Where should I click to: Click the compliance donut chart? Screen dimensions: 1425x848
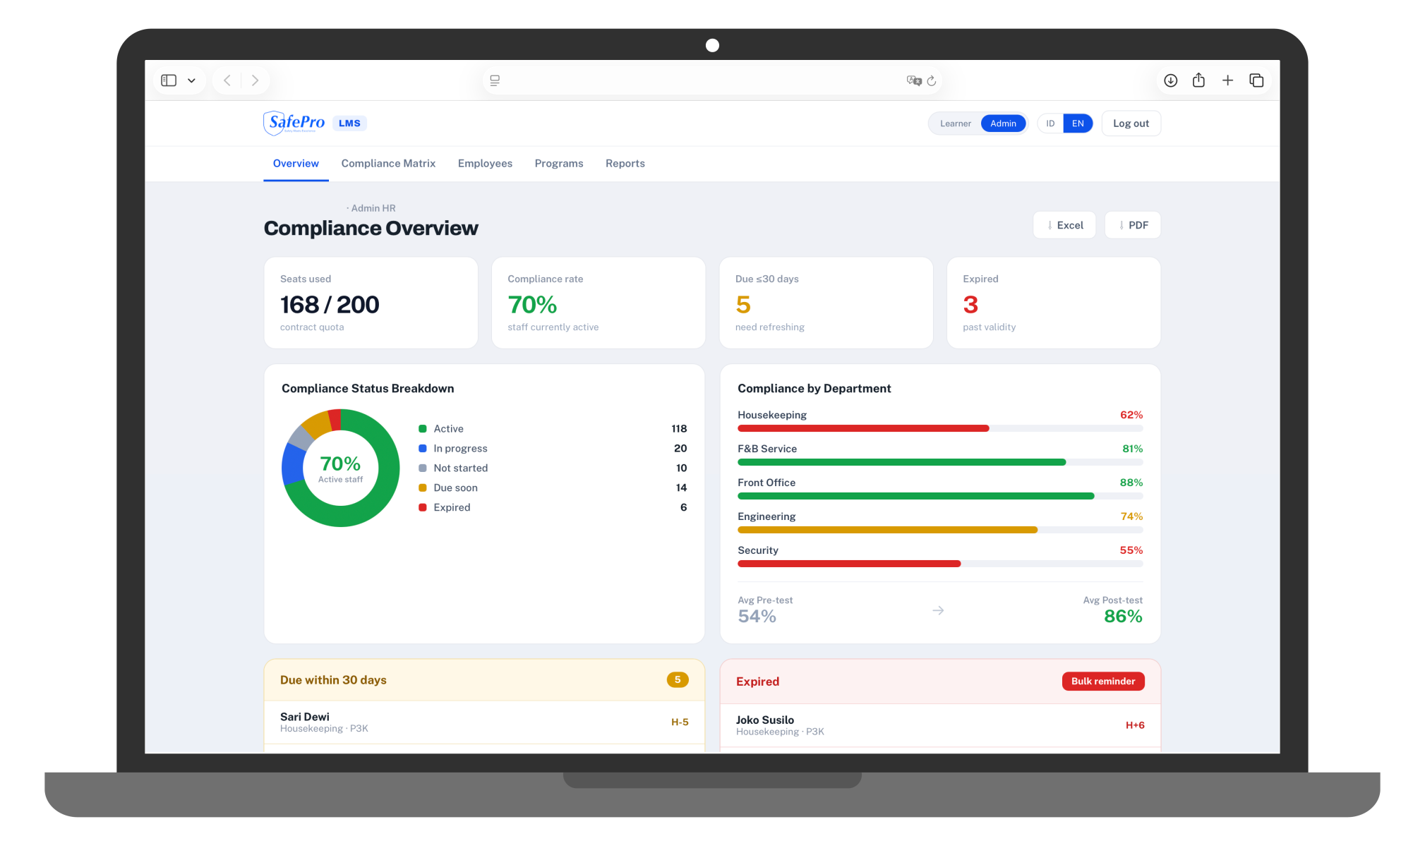(x=341, y=468)
